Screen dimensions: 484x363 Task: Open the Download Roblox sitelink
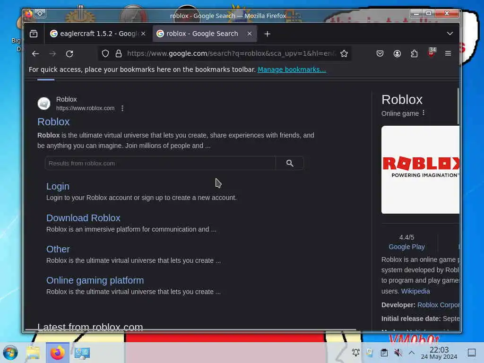click(x=83, y=218)
